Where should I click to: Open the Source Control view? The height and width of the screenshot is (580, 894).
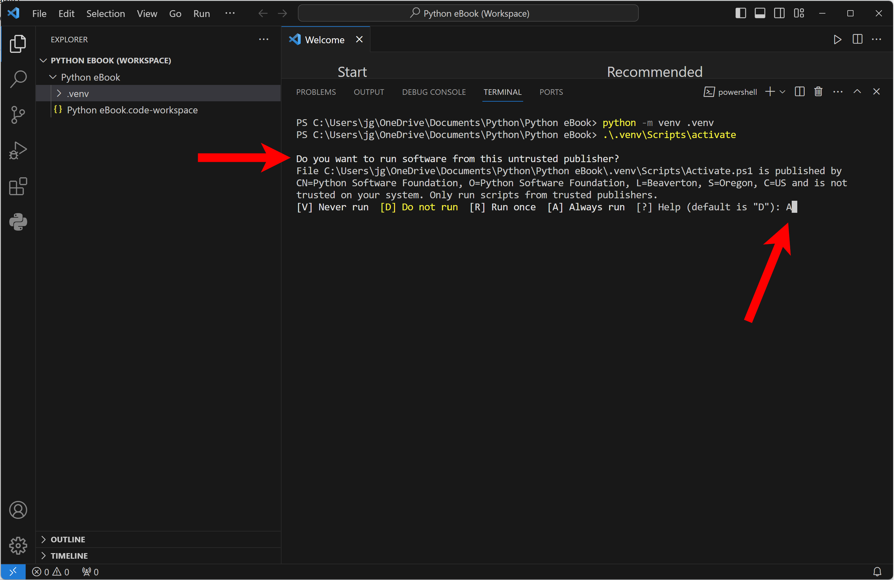18,115
